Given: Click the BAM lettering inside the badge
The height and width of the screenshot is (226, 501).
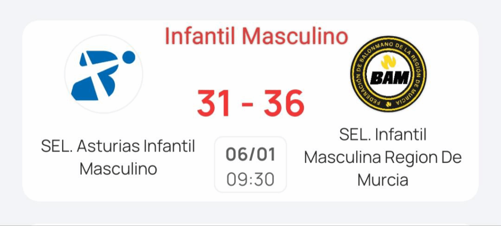Looking at the screenshot, I should pos(388,78).
